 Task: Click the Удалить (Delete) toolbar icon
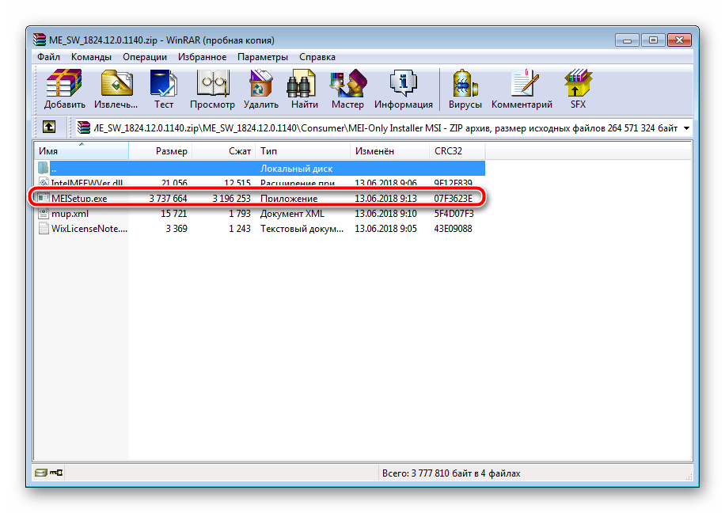(261, 89)
